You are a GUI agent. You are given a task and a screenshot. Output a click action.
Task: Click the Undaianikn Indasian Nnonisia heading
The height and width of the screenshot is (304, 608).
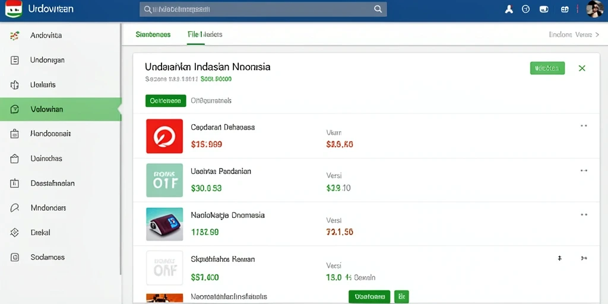point(207,66)
